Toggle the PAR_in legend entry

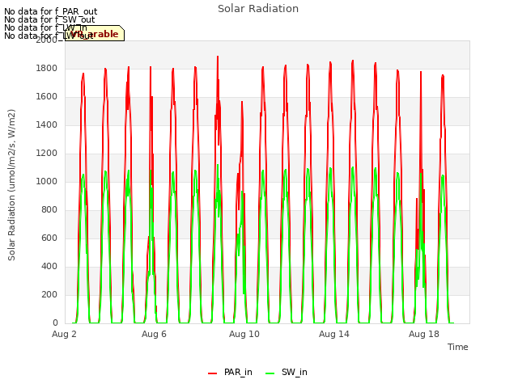pos(230,372)
